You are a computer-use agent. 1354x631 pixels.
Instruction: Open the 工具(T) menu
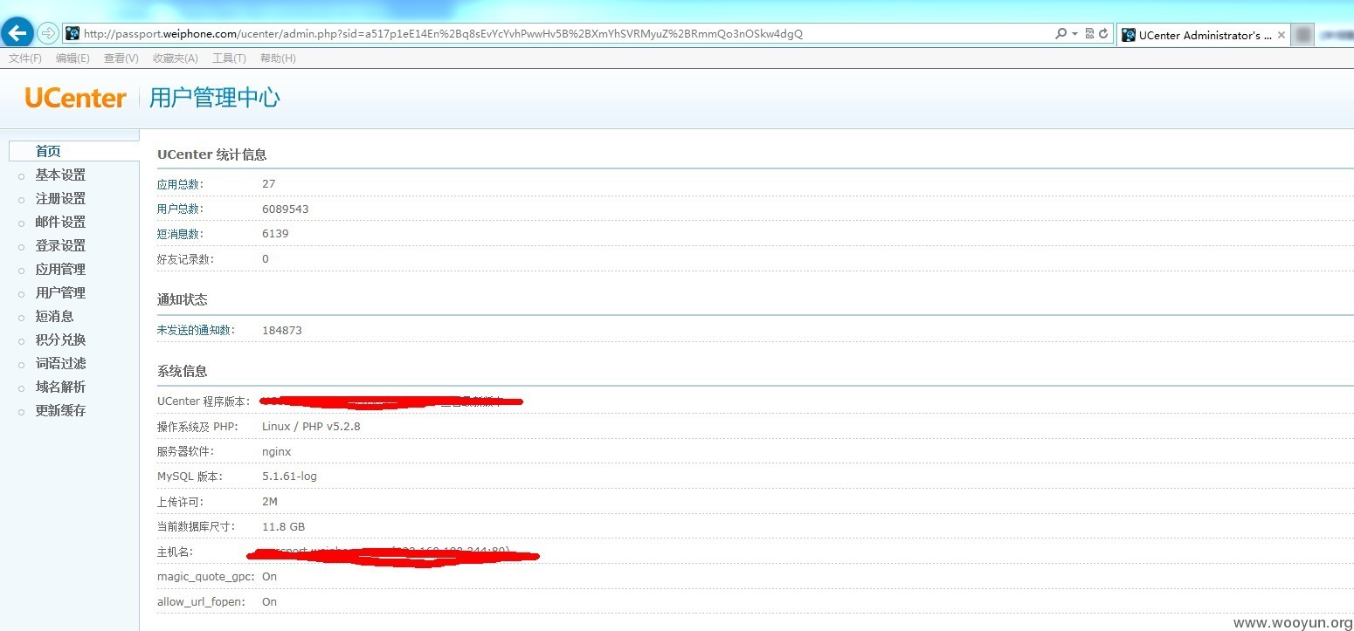click(229, 58)
